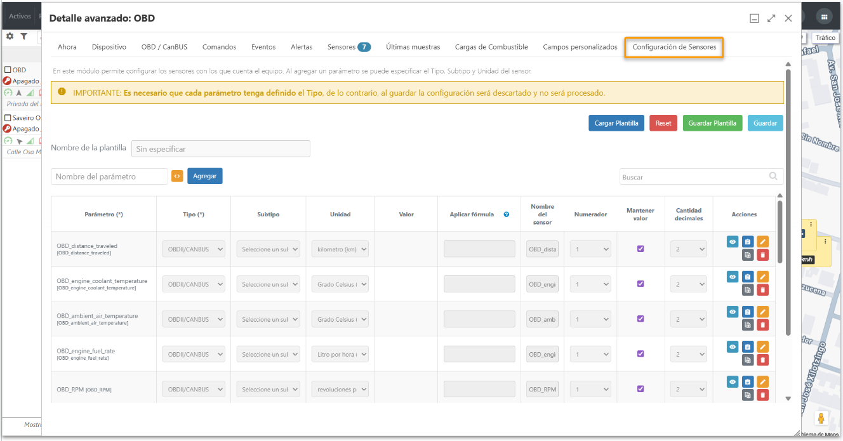Click gray copy icon for OBD_engine_coolant_temperature row

pyautogui.click(x=748, y=290)
